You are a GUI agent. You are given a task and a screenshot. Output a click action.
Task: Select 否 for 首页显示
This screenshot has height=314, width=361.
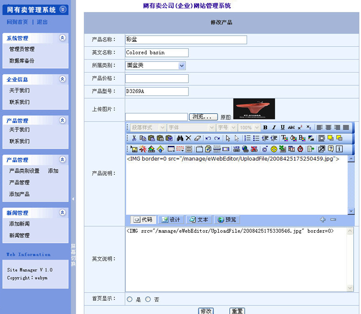point(148,299)
